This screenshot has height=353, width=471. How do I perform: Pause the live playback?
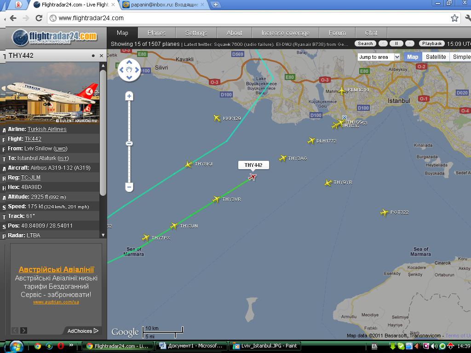396,44
